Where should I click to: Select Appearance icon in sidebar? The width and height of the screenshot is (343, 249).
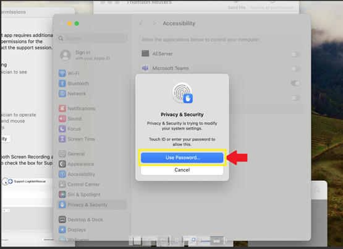tap(62, 164)
